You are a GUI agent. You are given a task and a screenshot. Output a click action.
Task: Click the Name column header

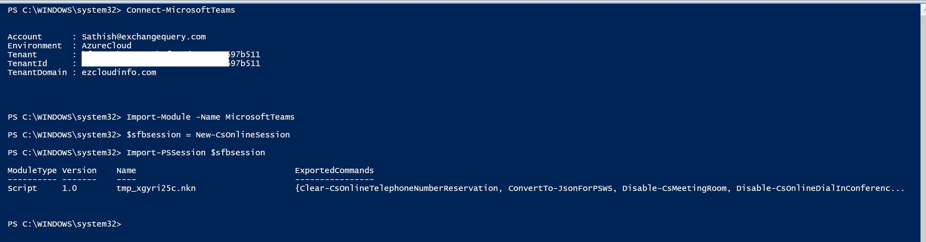tap(126, 171)
